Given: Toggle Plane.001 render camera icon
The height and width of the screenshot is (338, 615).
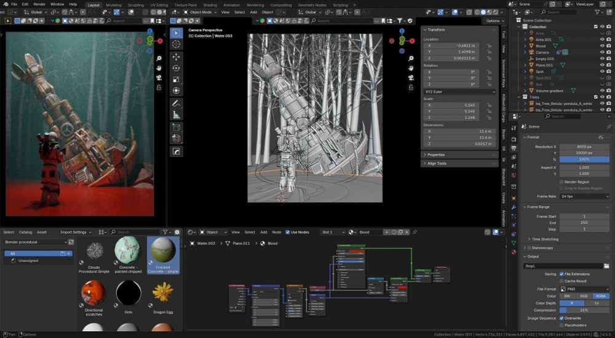Looking at the screenshot, I should click(x=608, y=66).
